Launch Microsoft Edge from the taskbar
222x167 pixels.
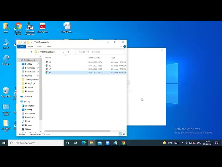[x=84, y=143]
